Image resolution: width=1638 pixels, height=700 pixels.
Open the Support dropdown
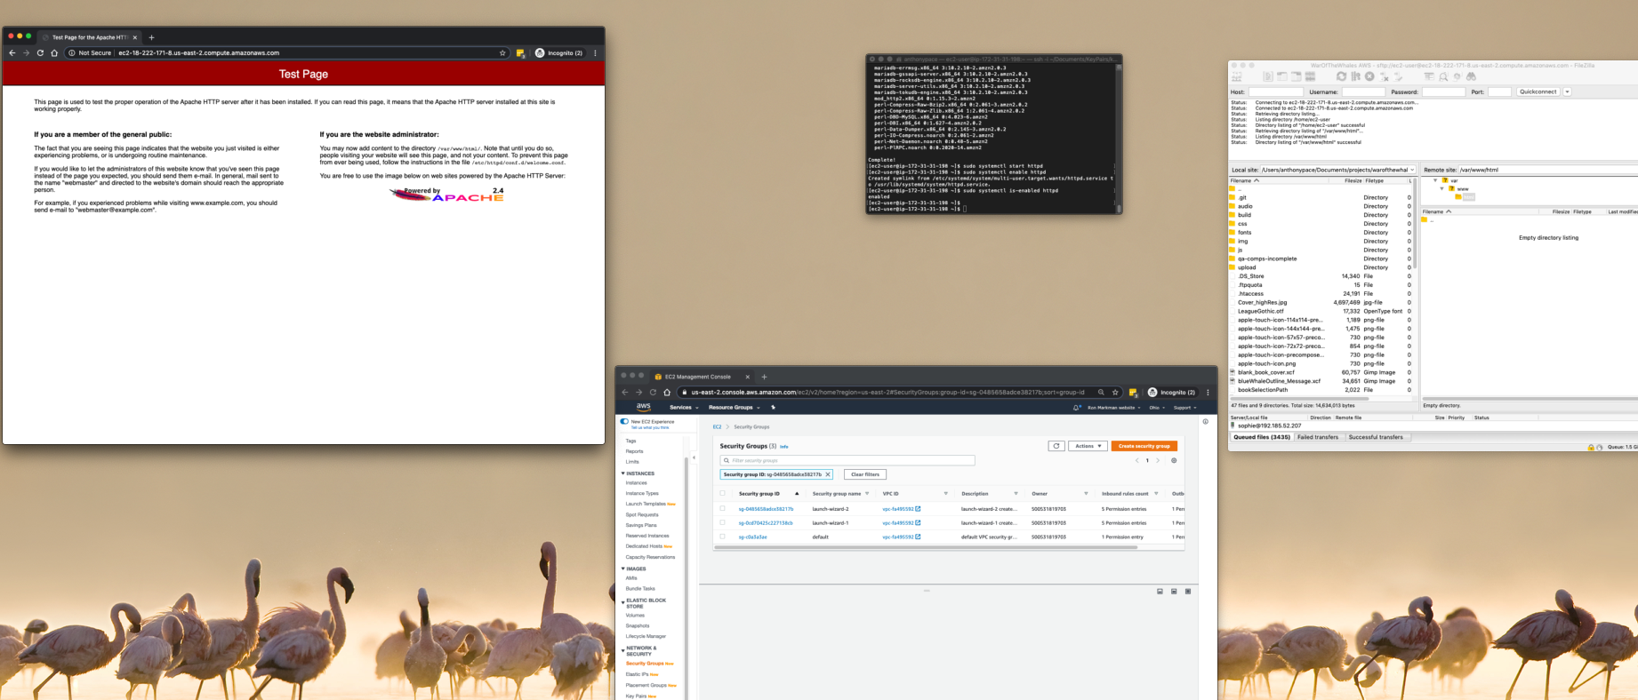click(1184, 408)
